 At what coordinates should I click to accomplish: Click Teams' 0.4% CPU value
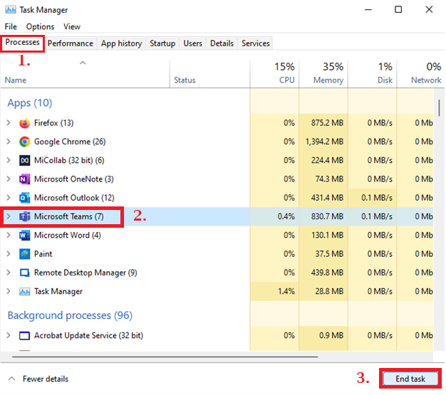(x=286, y=216)
